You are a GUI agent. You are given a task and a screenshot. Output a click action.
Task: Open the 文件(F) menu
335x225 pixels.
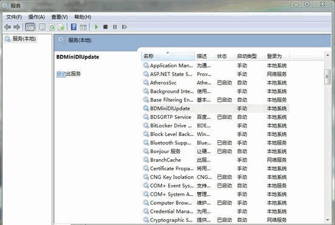coord(14,17)
